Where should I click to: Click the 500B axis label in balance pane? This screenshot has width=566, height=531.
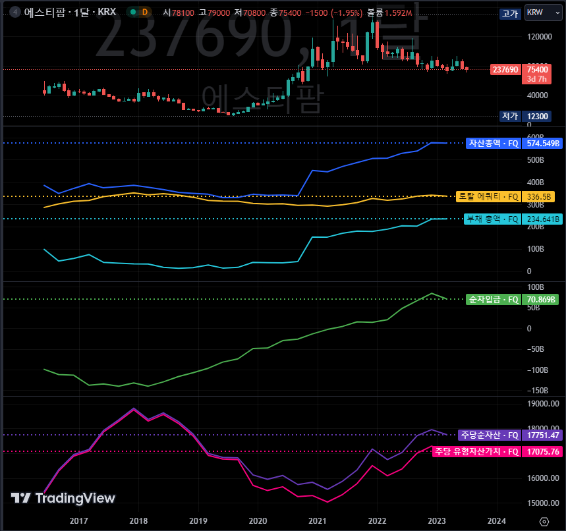click(535, 160)
